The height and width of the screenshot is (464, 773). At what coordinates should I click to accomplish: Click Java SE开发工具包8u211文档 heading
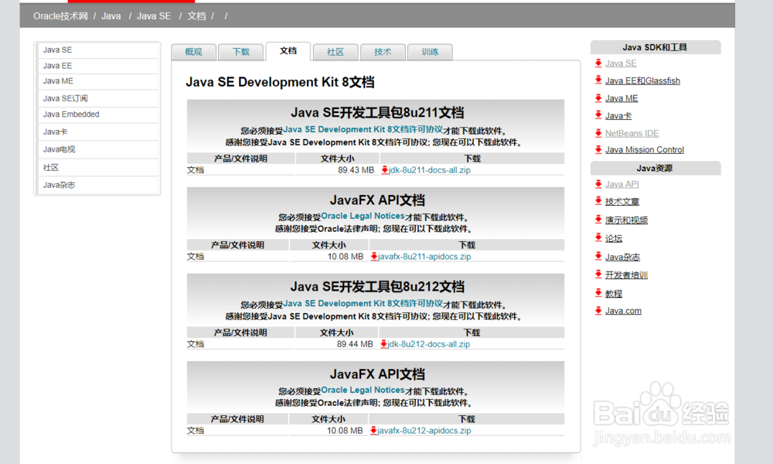point(377,112)
